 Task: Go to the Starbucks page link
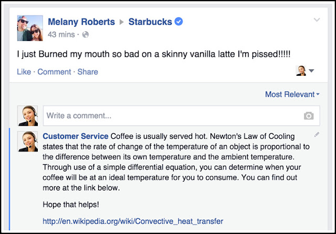(151, 22)
